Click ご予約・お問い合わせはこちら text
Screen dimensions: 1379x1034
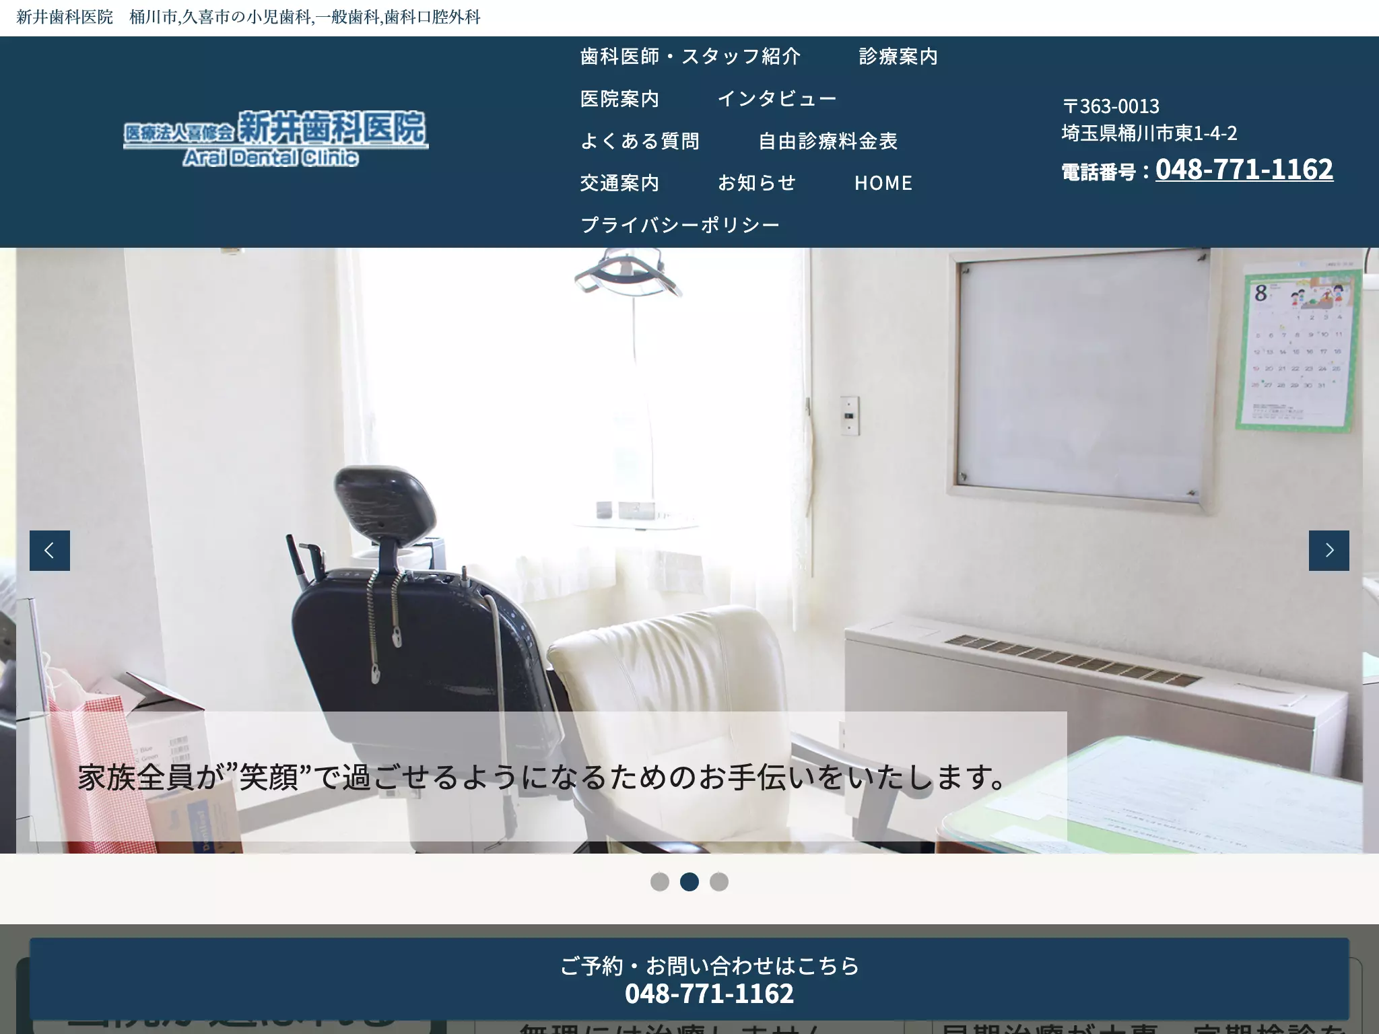coord(710,966)
